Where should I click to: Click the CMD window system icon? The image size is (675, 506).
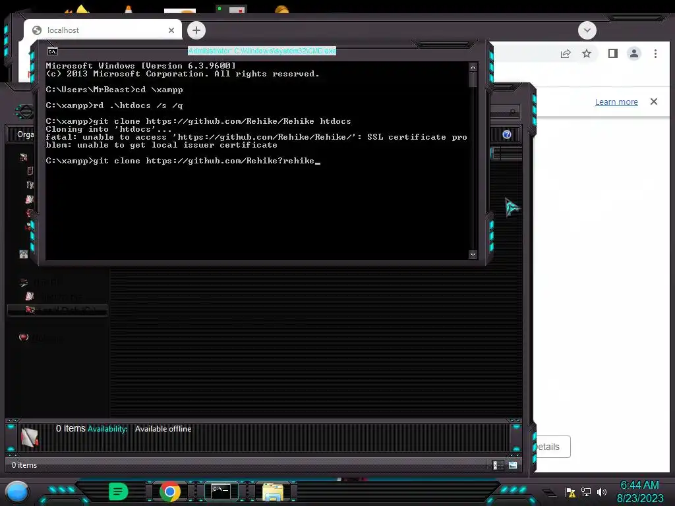click(53, 51)
